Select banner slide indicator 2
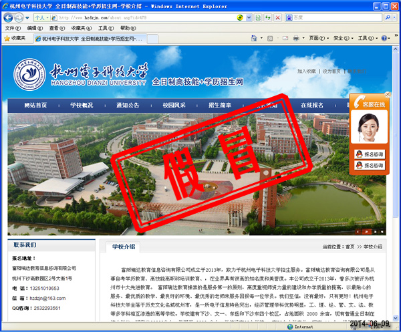401x332 pixels. tap(366, 232)
